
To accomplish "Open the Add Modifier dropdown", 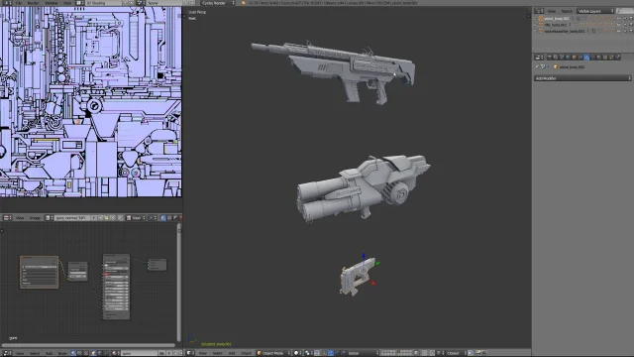I will pos(582,78).
